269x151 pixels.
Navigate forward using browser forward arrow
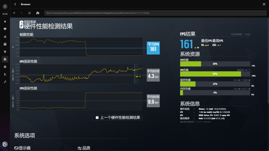(21, 13)
